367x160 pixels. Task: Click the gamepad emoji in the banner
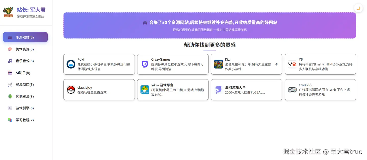click(x=145, y=23)
